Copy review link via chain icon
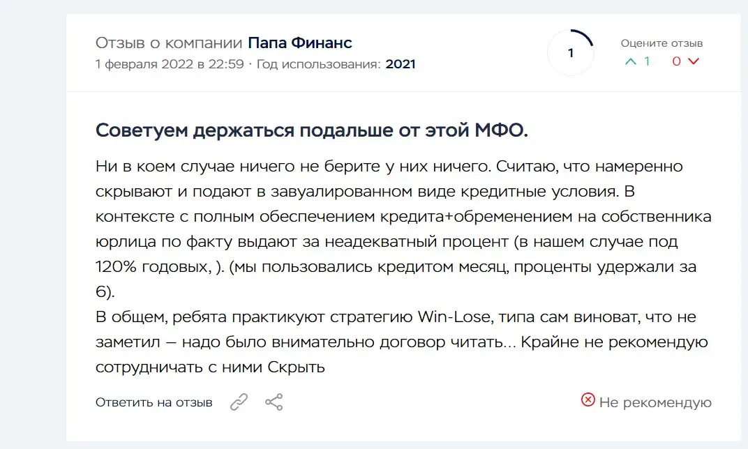The width and height of the screenshot is (748, 449). [x=239, y=402]
